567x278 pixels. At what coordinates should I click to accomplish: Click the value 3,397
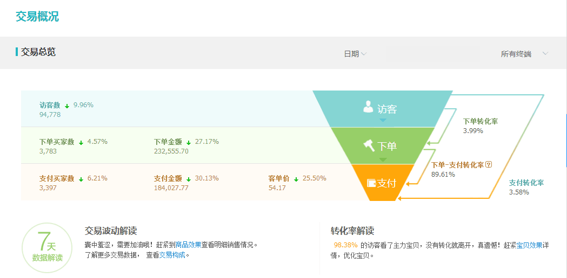(48, 188)
